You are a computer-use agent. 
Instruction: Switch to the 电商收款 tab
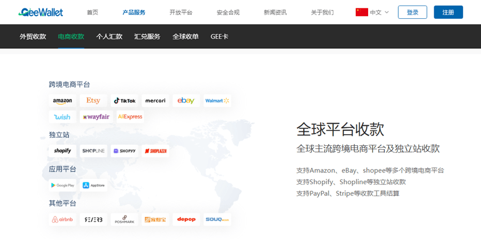[x=71, y=37]
